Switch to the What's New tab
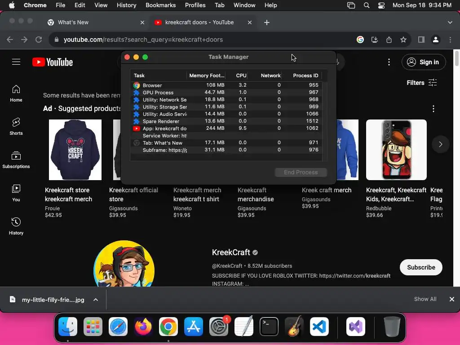460x345 pixels. click(x=93, y=22)
